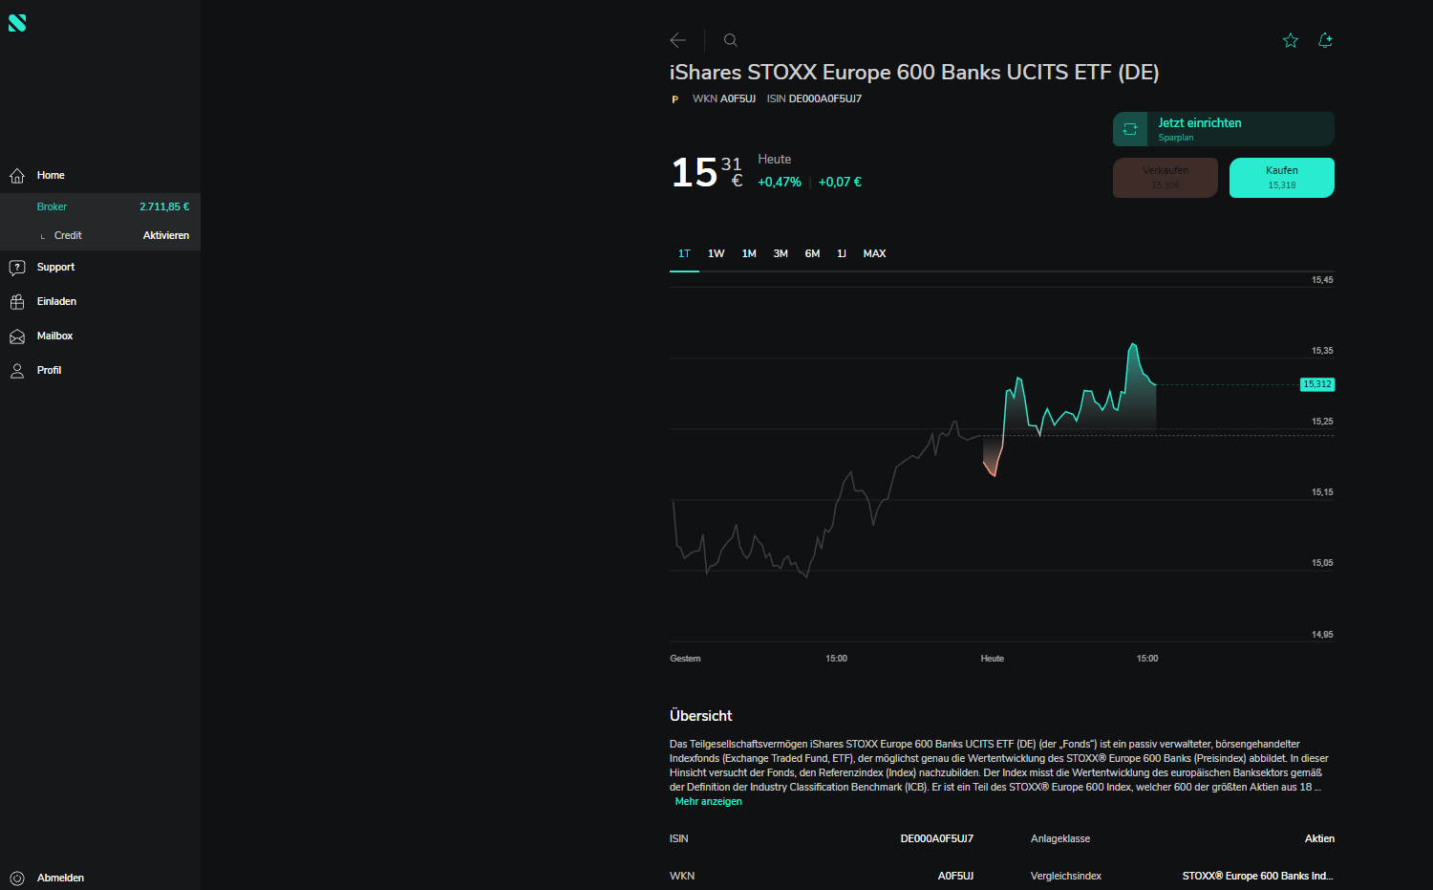Click the Broker balance 2.711,85 €
Image resolution: width=1433 pixels, height=890 pixels.
164,206
